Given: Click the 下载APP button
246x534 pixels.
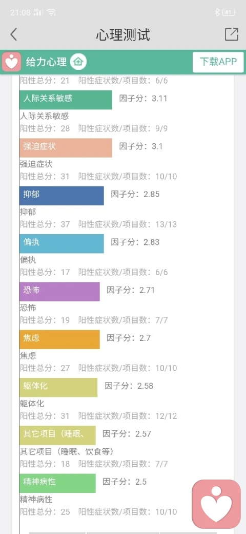Looking at the screenshot, I should [218, 62].
